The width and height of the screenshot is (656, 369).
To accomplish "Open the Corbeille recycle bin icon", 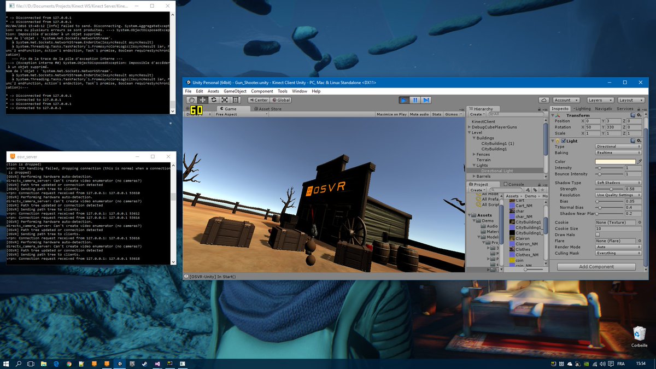I will coord(639,336).
